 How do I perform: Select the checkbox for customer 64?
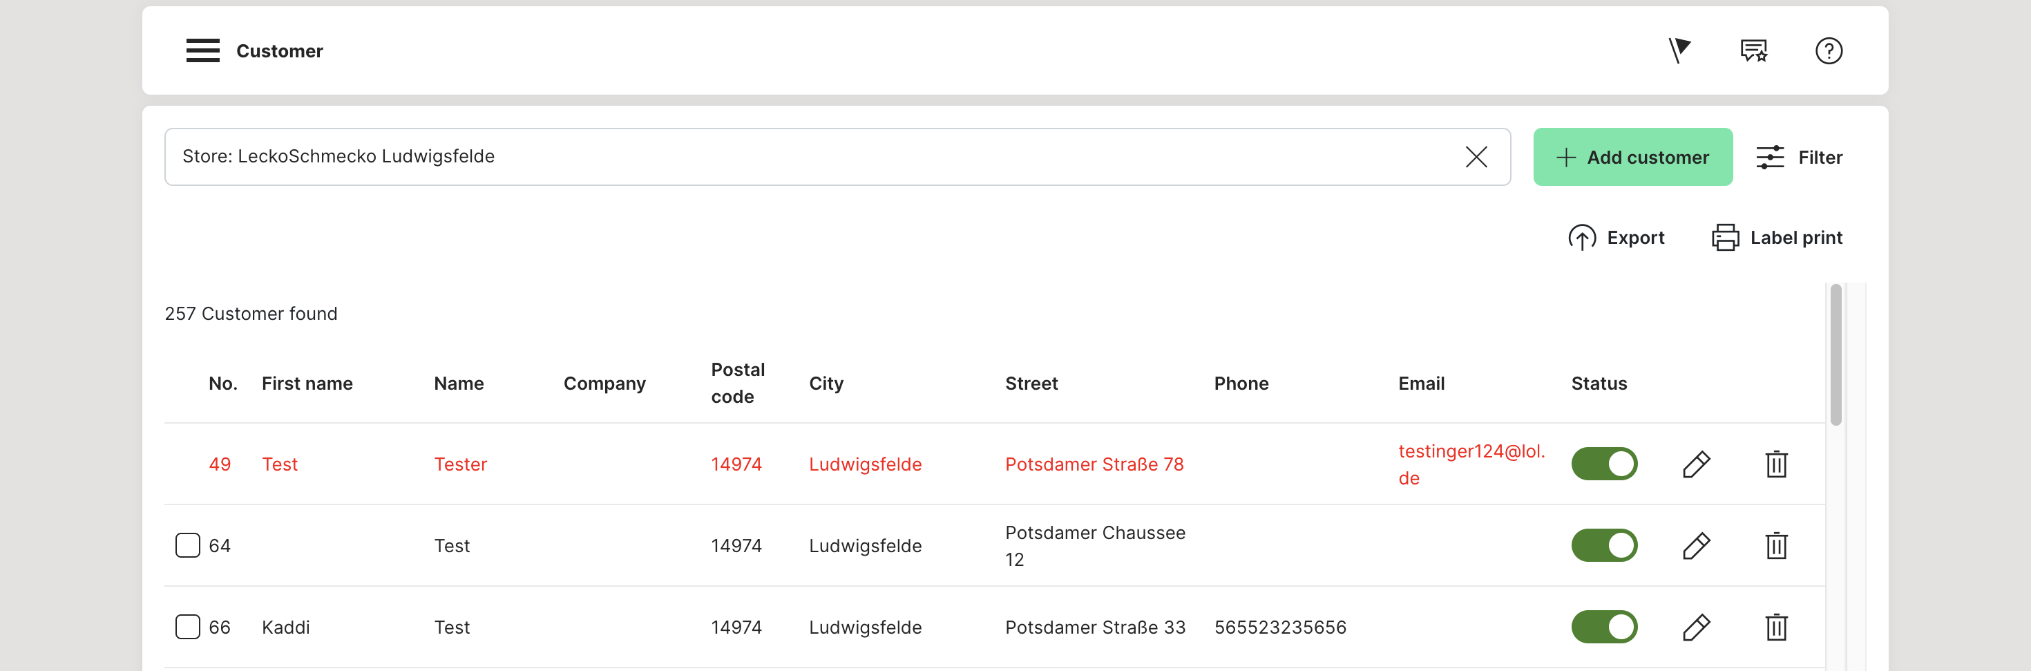point(188,546)
